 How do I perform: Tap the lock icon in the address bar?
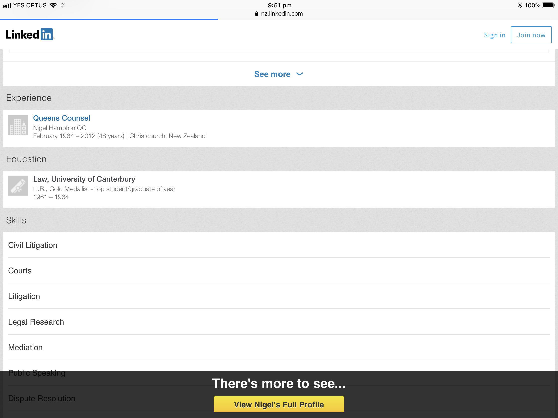click(x=257, y=14)
